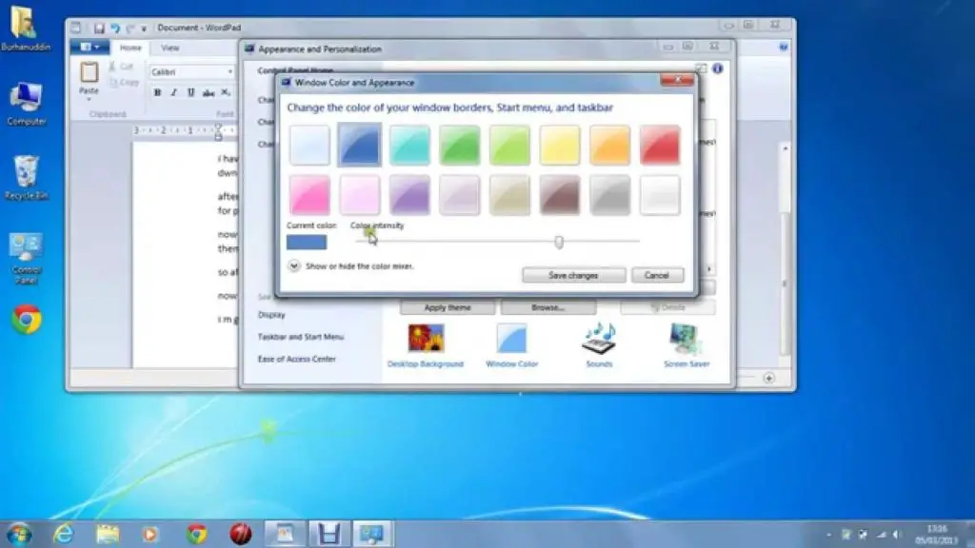Select the orange Pumpkin color swatch

(x=609, y=145)
